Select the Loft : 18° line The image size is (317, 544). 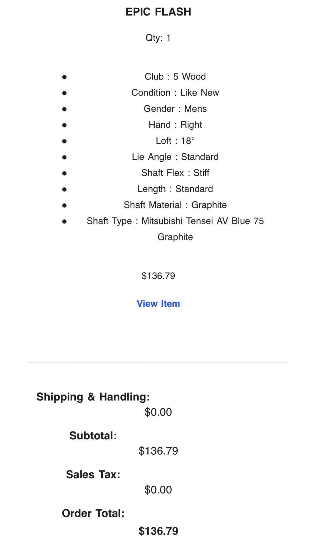coord(175,141)
